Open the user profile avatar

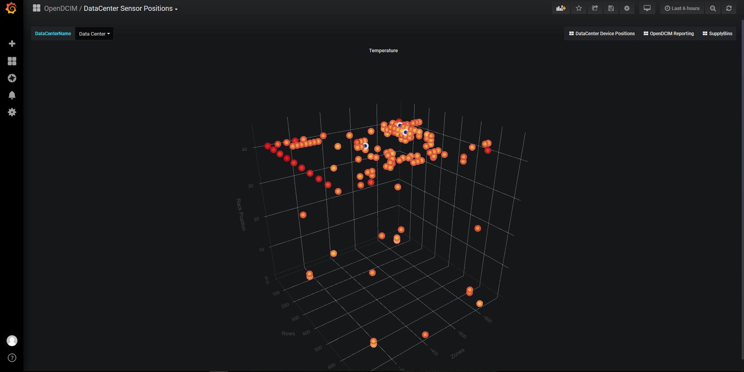(x=12, y=341)
